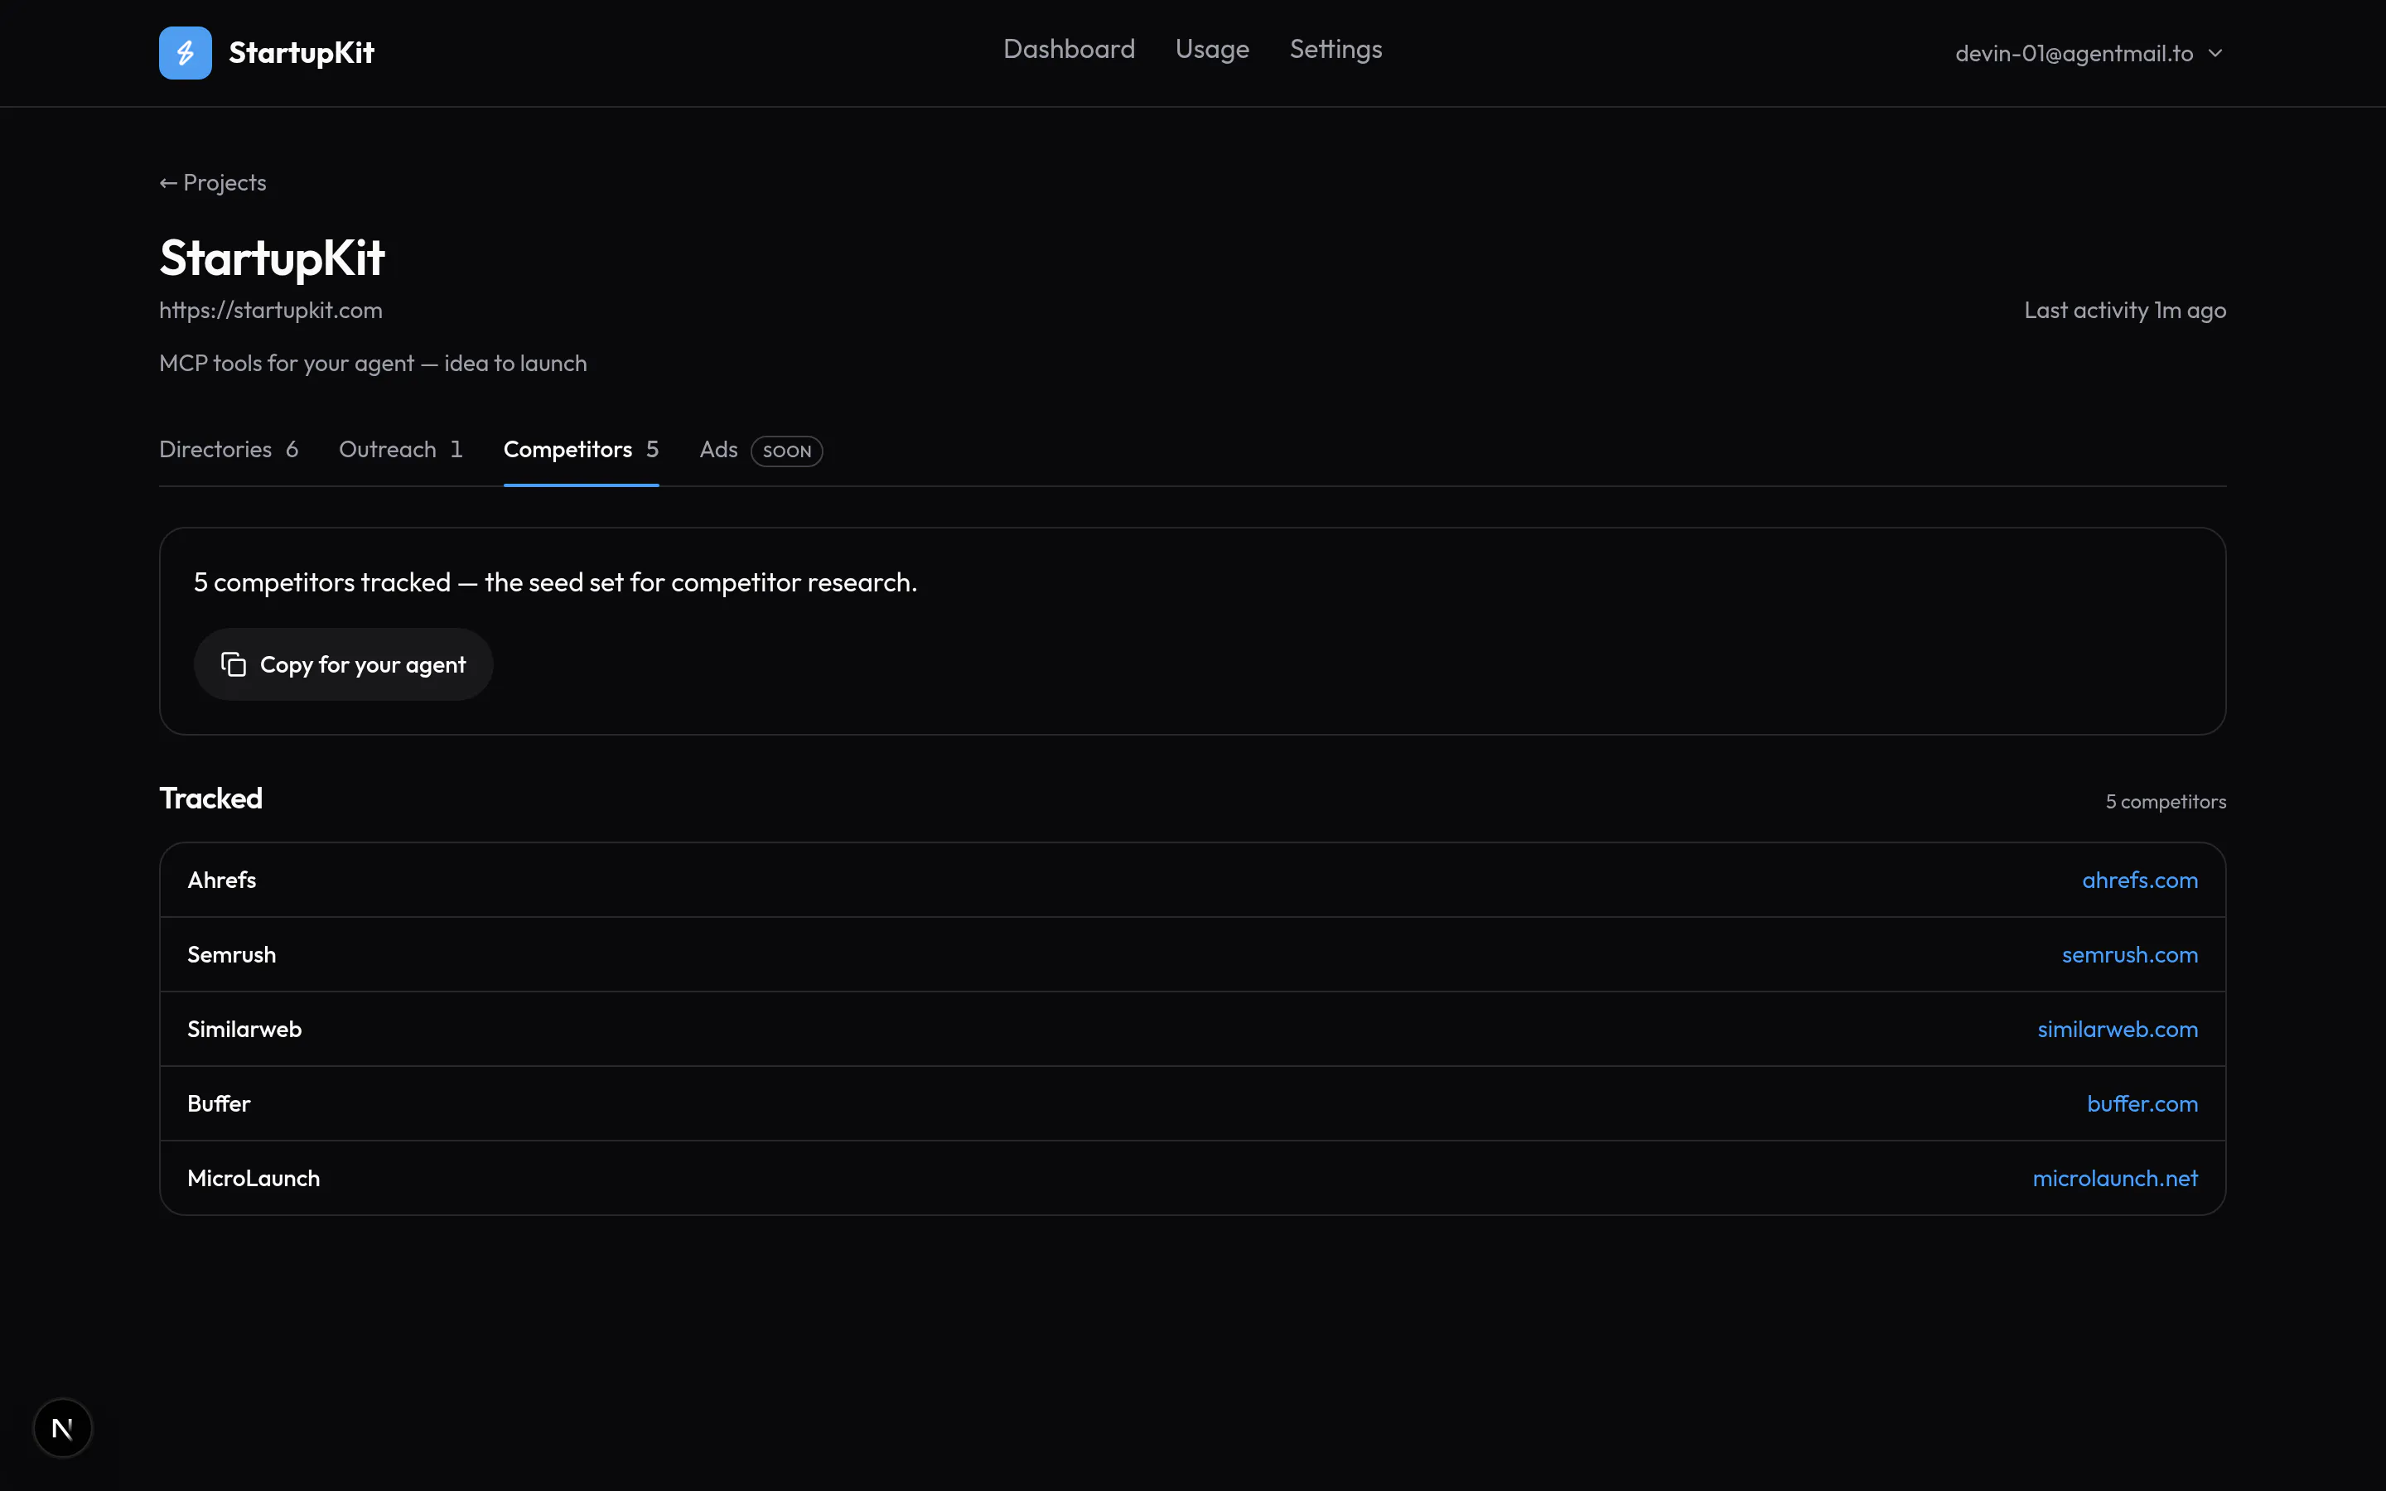2386x1491 pixels.
Task: Click the copy icon in Copy for your agent
Action: pyautogui.click(x=234, y=664)
